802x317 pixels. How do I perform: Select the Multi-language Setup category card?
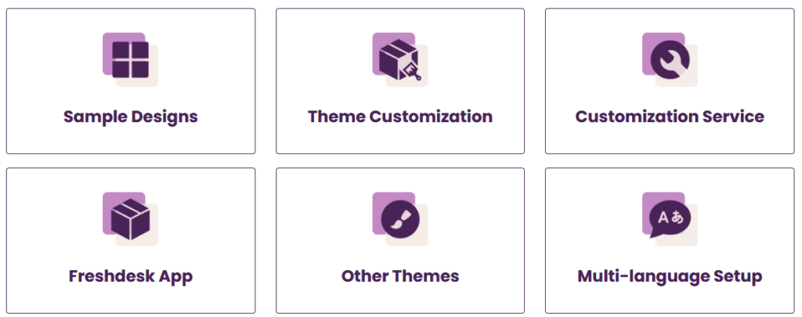(670, 240)
